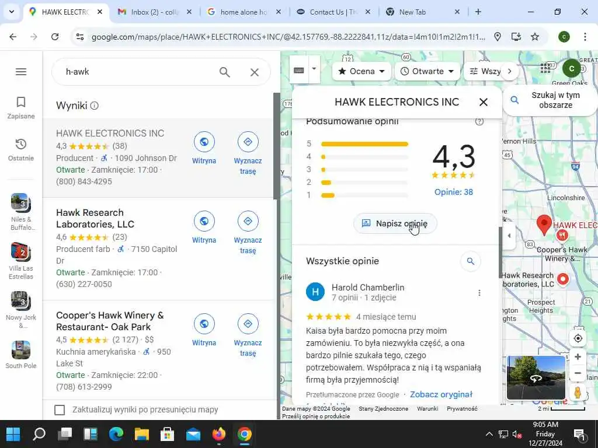Select the Street View pegman
Screen dimensions: 598x448
(578, 392)
